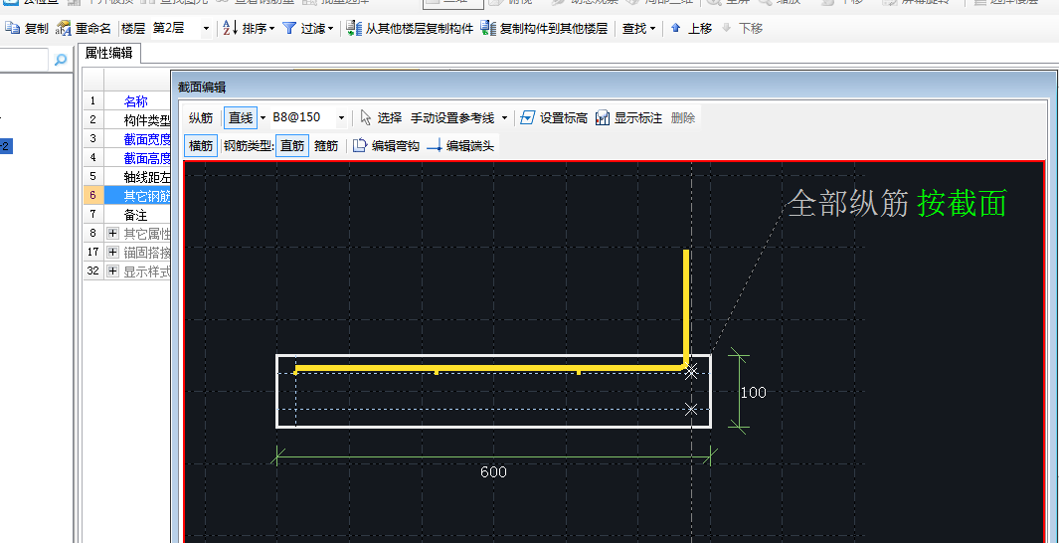1059x543 pixels.
Task: Select 箍筋 as rebar type
Action: click(326, 146)
